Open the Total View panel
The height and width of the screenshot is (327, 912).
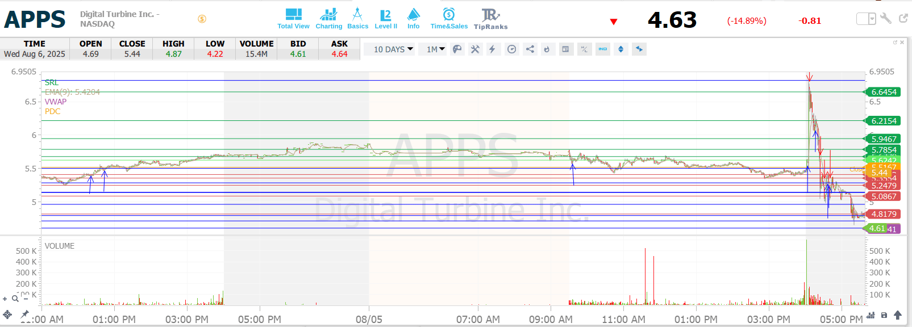(293, 18)
